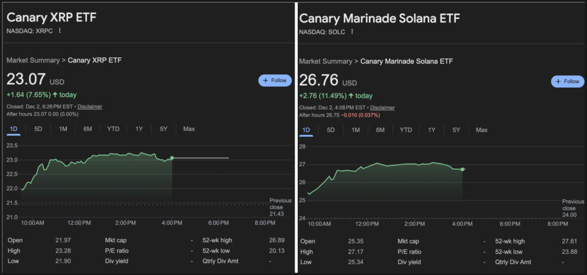587x275 pixels.
Task: Follow the Canary Marinade Solana ETF
Action: pyautogui.click(x=568, y=81)
